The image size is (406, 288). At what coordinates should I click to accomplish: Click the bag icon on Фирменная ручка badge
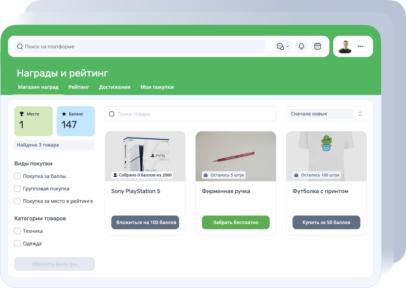point(206,175)
